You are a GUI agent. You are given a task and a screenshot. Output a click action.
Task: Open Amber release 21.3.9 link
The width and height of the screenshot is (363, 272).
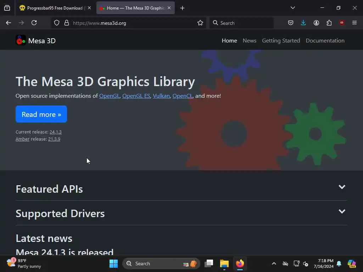pyautogui.click(x=54, y=139)
